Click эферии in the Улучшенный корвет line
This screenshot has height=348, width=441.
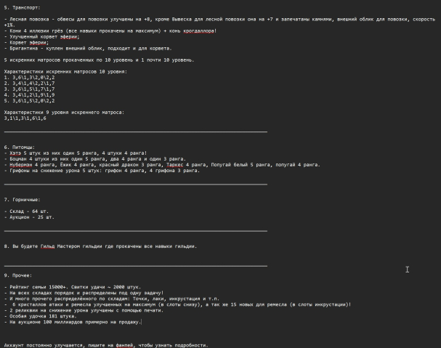[x=68, y=37]
